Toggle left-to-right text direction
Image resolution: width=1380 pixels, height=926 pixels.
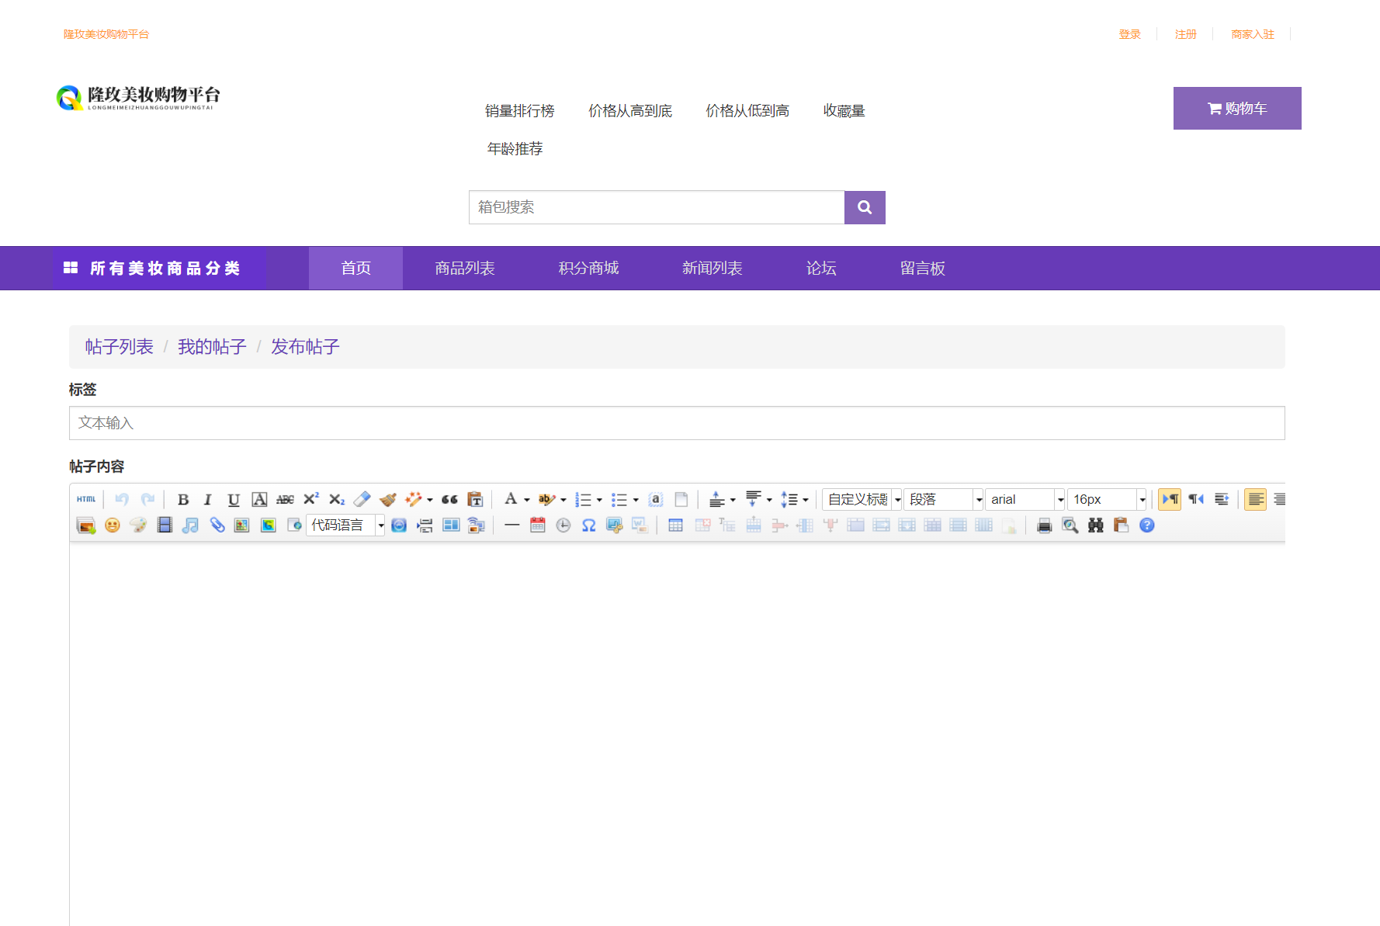(1170, 499)
